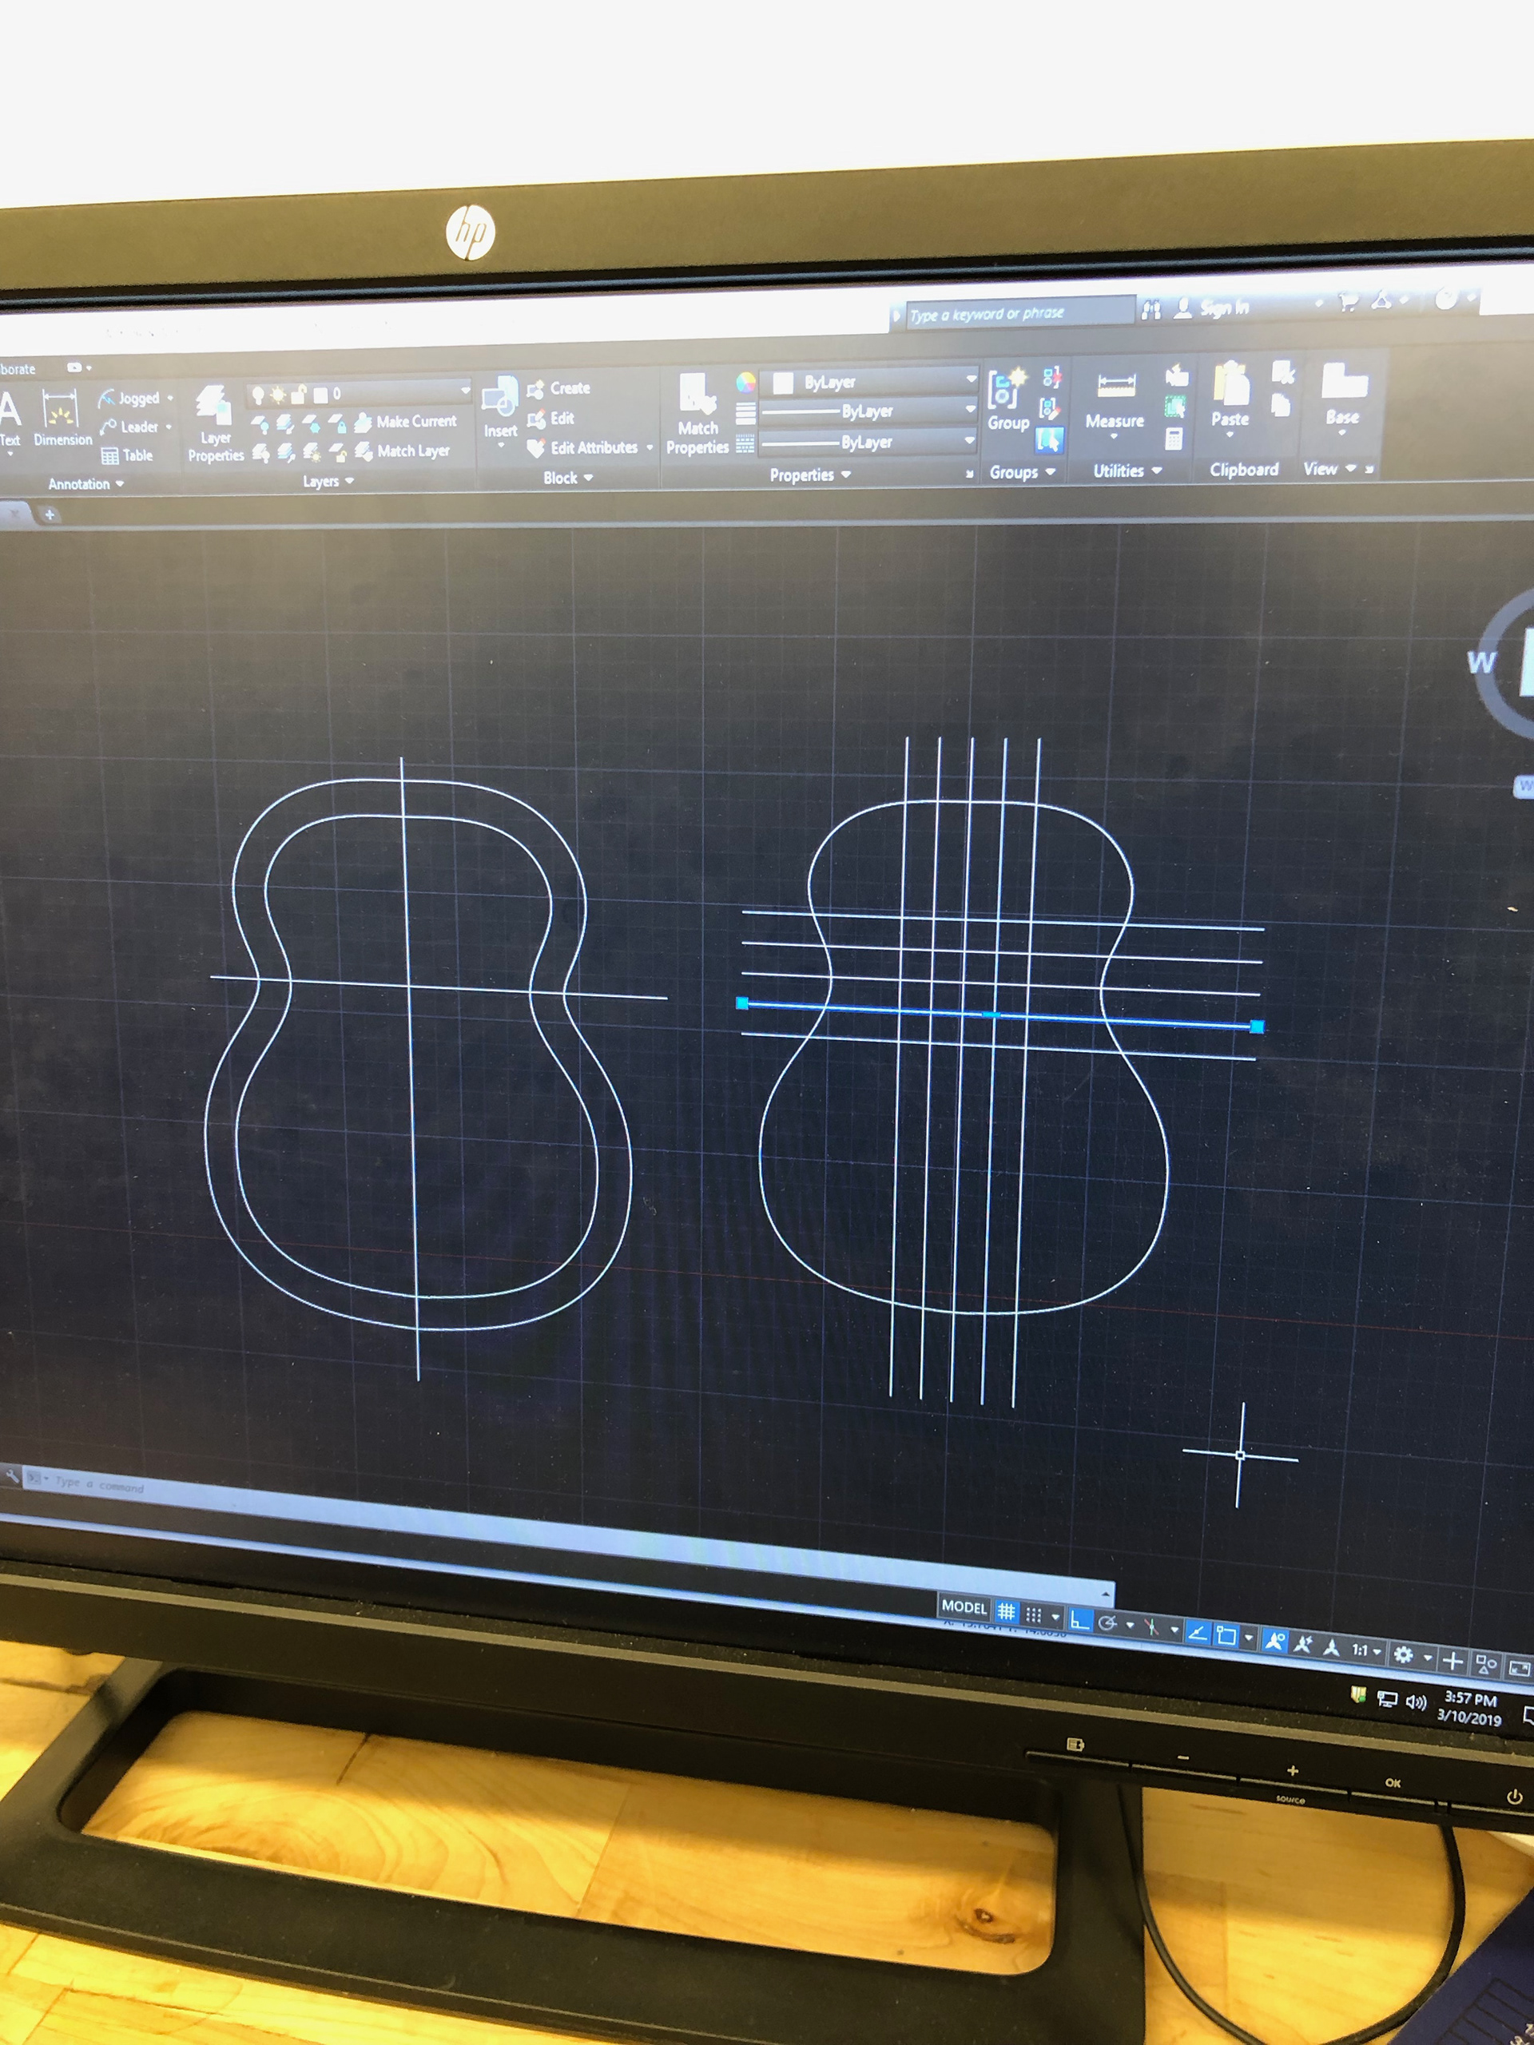Image resolution: width=1534 pixels, height=2045 pixels.
Task: Open annotation scale 1:1 dropdown
Action: [1367, 1650]
